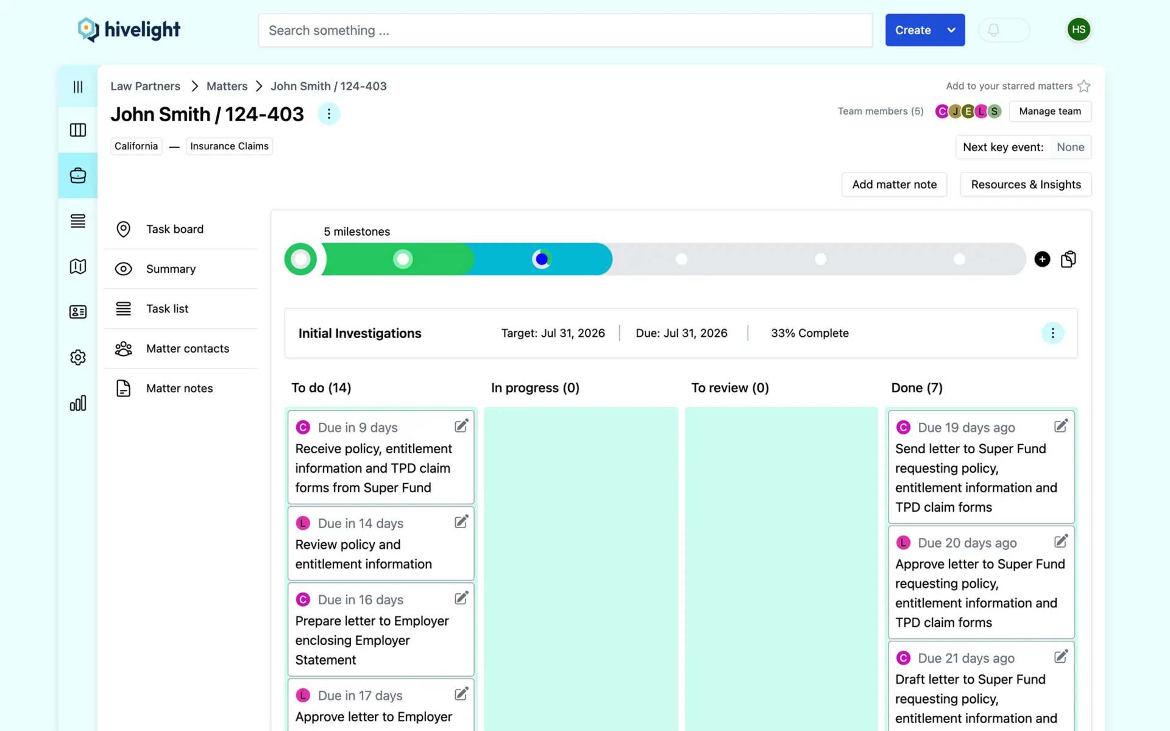
Task: Open the briefcase Matters sidebar icon
Action: pos(78,175)
